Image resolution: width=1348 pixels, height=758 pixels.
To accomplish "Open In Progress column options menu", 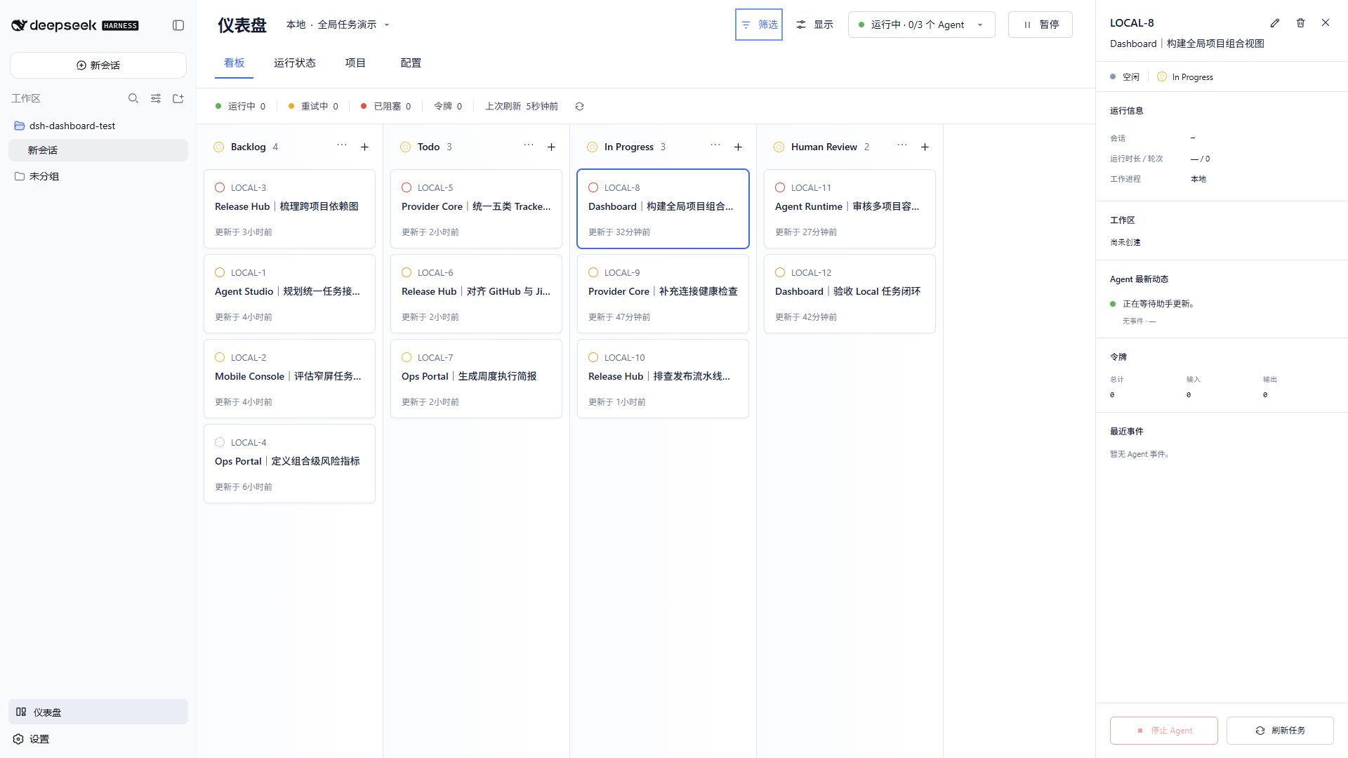I will pos(715,145).
